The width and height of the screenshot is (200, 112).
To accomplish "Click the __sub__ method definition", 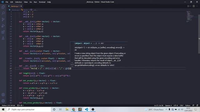I will pyautogui.click(x=40, y=36).
